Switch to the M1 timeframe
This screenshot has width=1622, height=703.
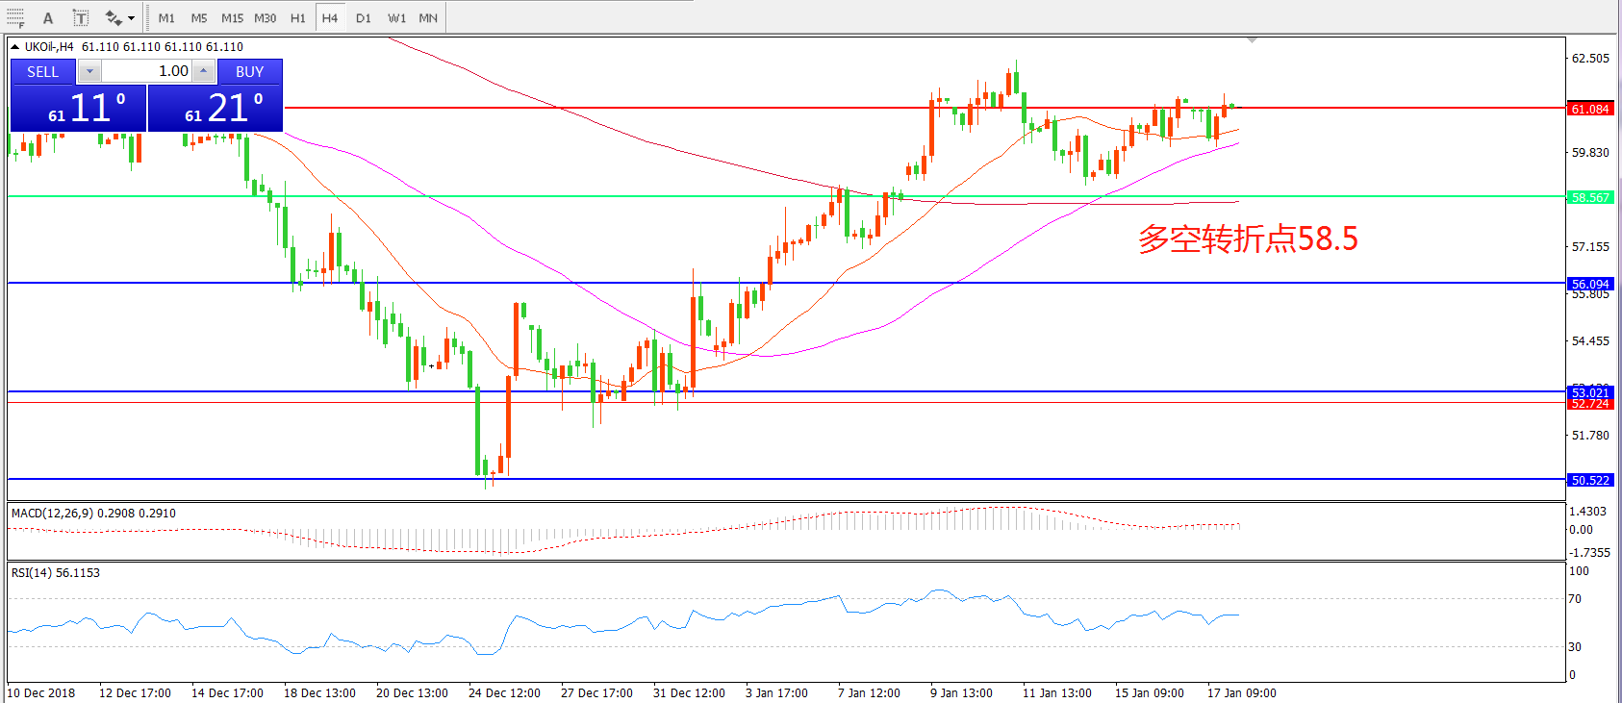pos(166,18)
